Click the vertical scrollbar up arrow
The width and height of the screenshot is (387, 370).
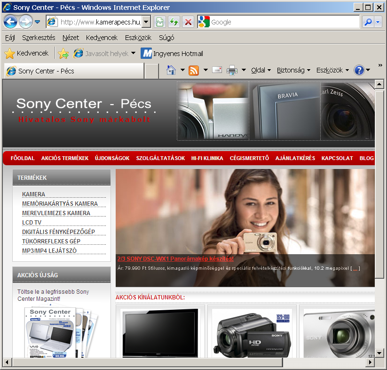(x=379, y=84)
